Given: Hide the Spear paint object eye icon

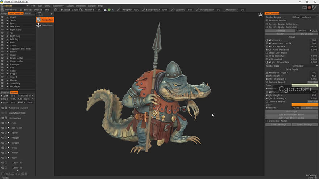Looking at the screenshot, I should click(x=2, y=71).
